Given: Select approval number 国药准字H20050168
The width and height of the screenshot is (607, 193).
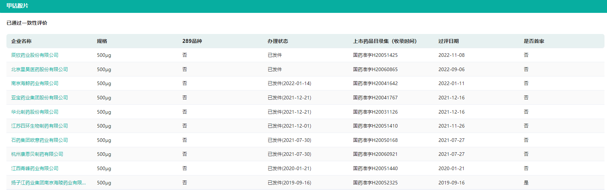Looking at the screenshot, I should tap(375, 140).
